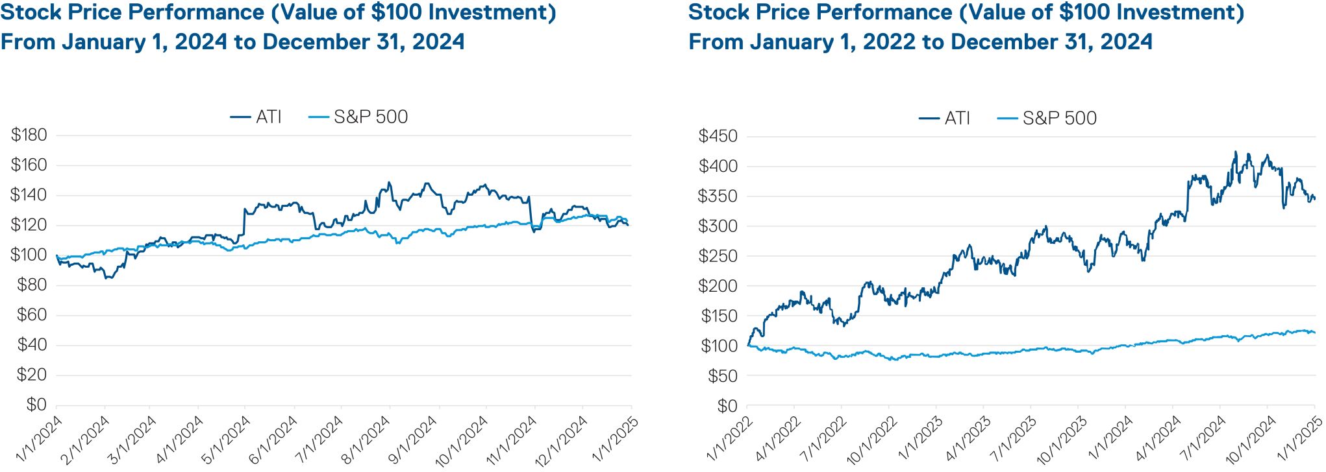Viewport: 1326px width, 472px height.
Task: Select the 10/1/2023 x-axis date label
Action: tap(1061, 442)
